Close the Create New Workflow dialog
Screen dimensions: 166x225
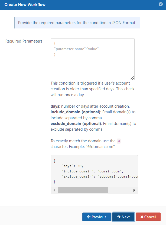[160, 4]
